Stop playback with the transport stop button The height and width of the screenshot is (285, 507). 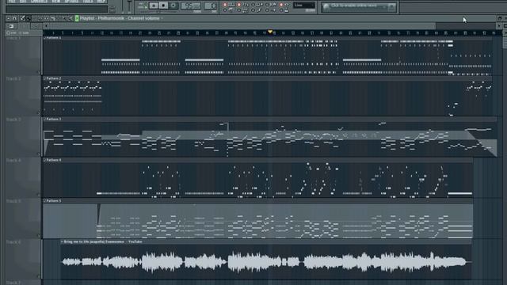coord(163,6)
